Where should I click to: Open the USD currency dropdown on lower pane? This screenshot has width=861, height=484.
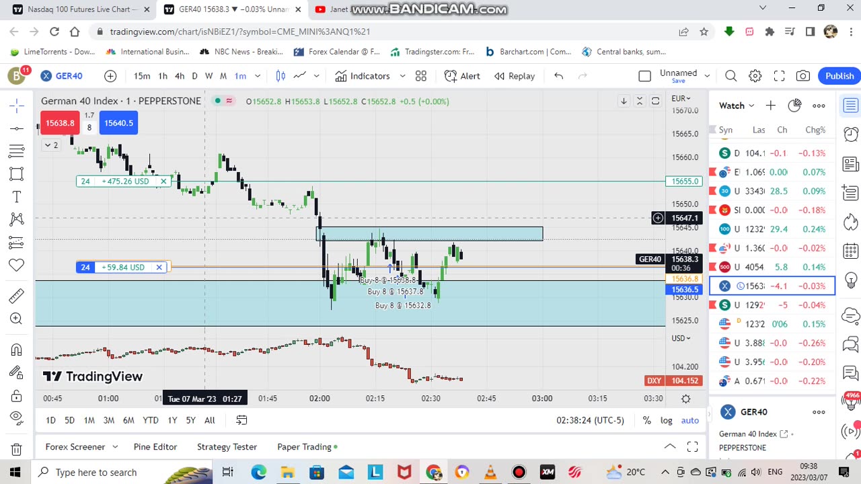[680, 338]
